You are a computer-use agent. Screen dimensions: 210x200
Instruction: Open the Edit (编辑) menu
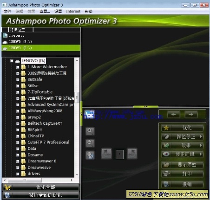pyautogui.click(x=20, y=11)
